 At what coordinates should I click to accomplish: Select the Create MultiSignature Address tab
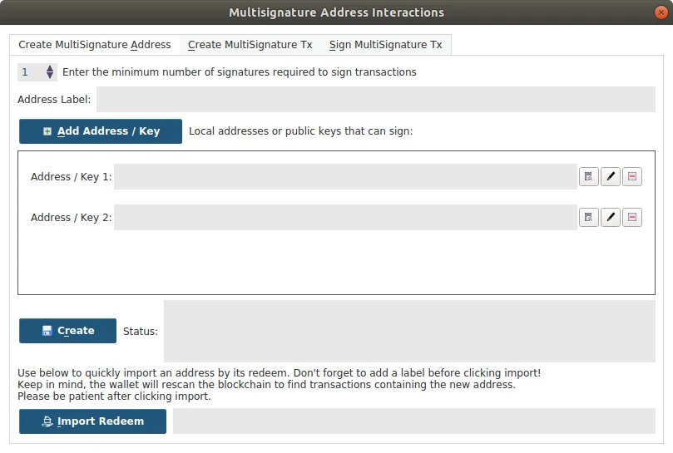(95, 45)
